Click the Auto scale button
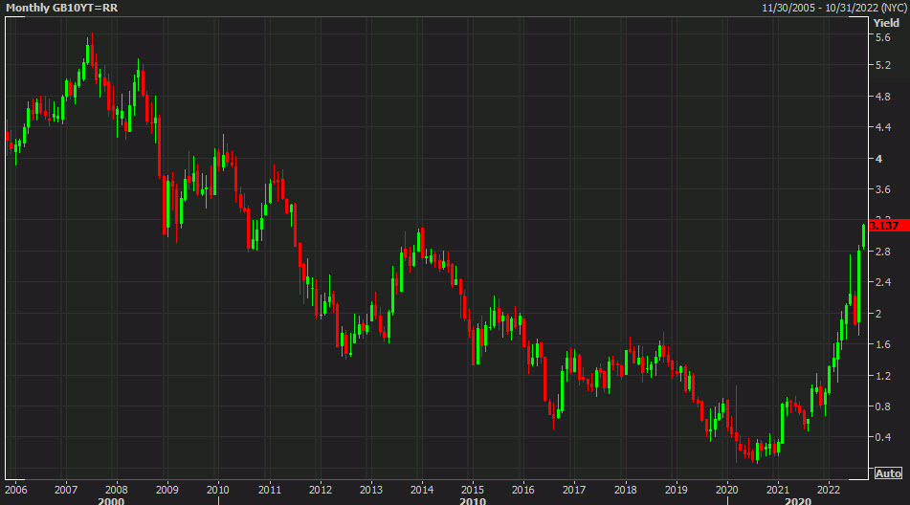The width and height of the screenshot is (910, 505). pyautogui.click(x=888, y=473)
